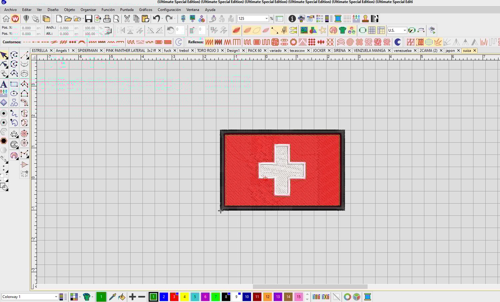Save the current design (floppy disk)
500x302 pixels.
[x=88, y=19]
